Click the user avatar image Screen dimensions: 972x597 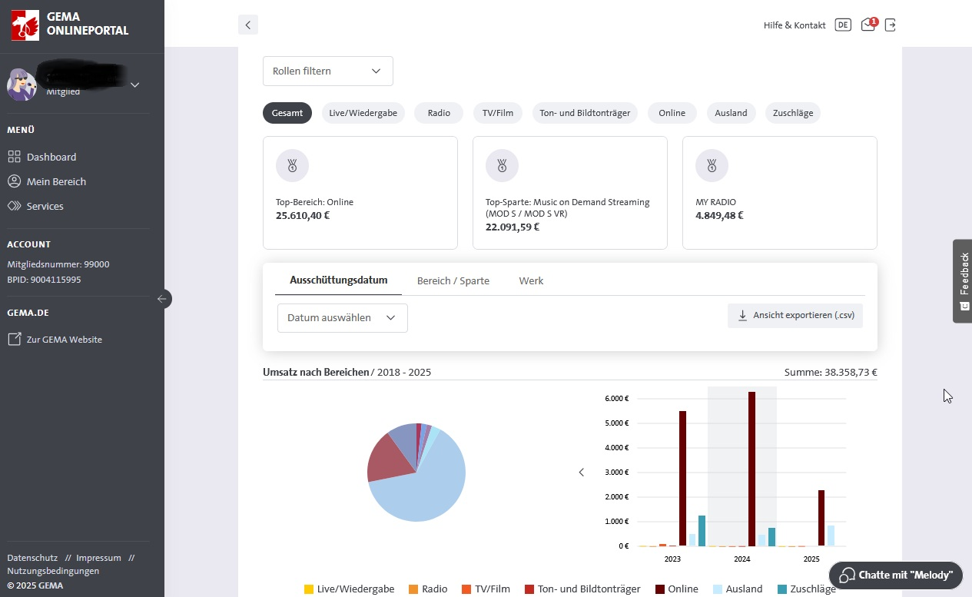[x=22, y=85]
